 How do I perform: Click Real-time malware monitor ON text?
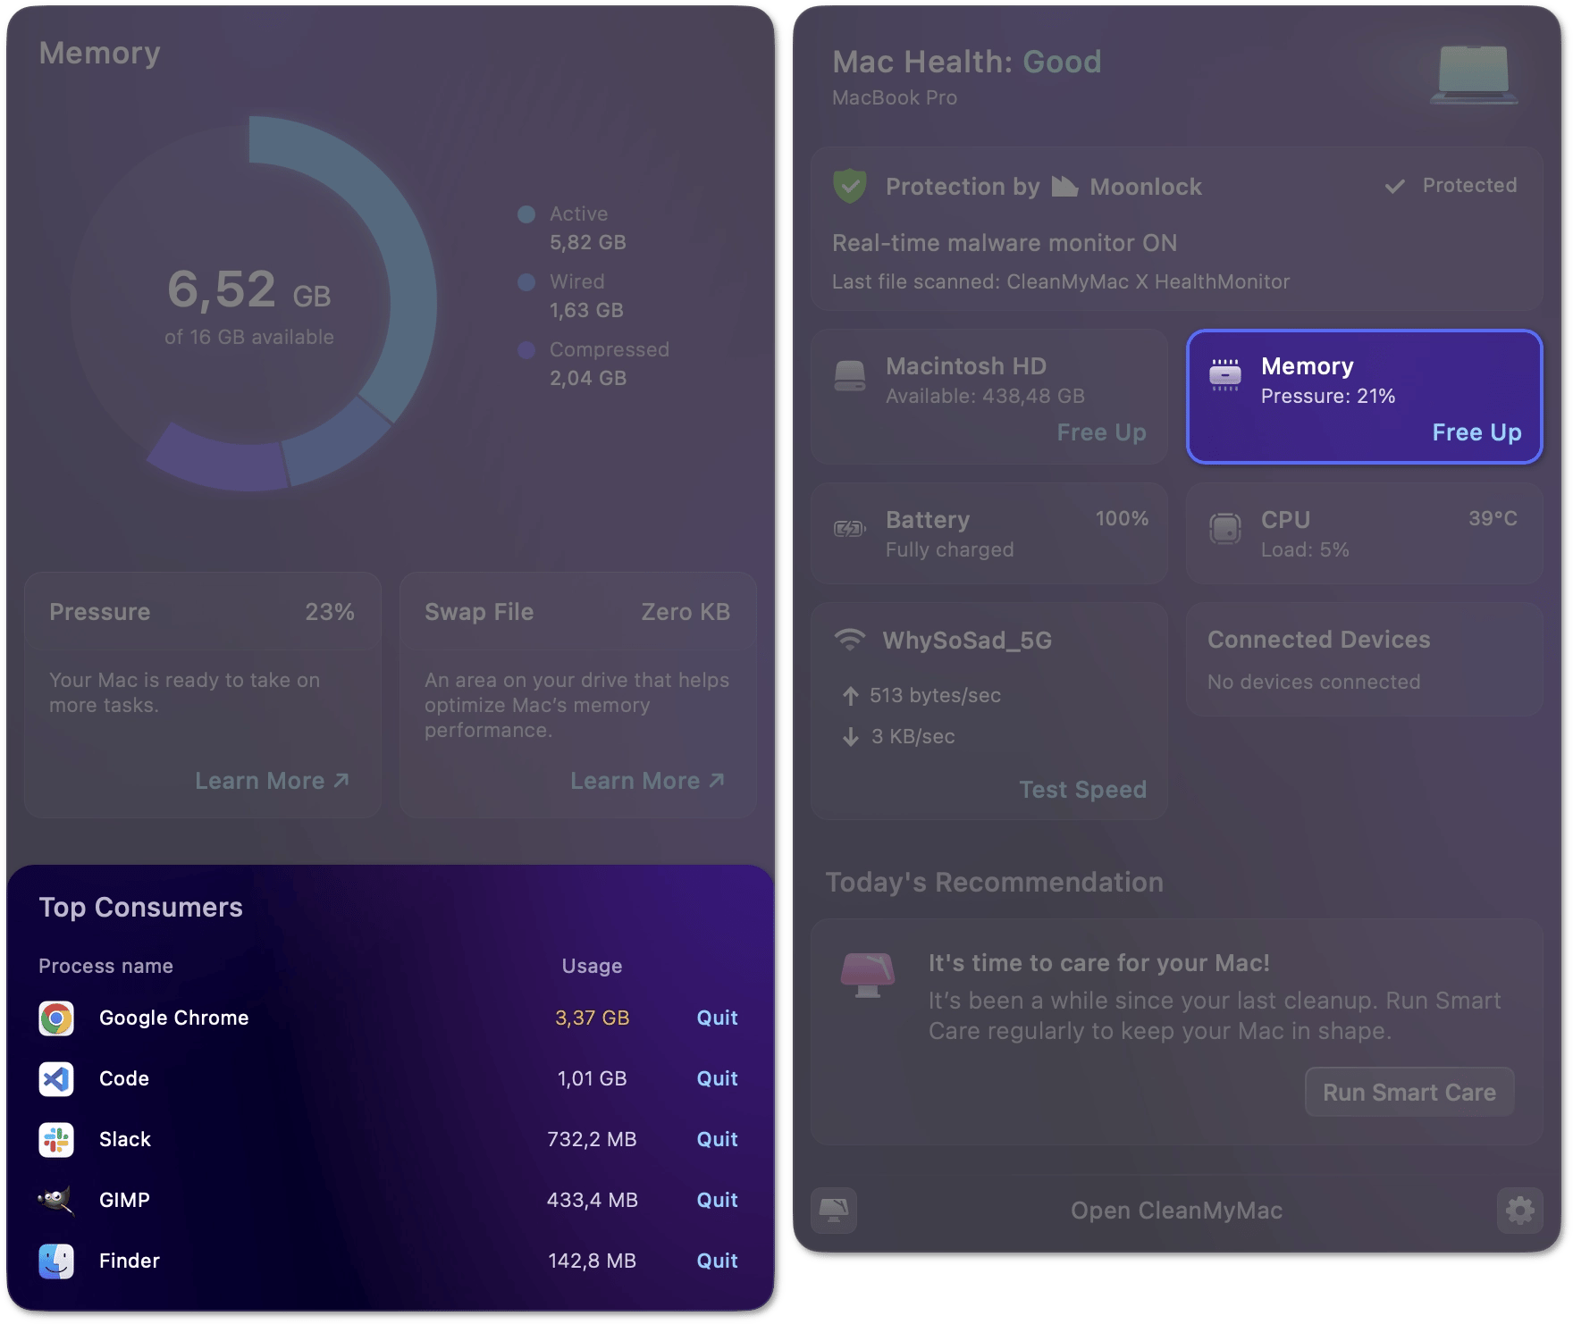pyautogui.click(x=1004, y=243)
